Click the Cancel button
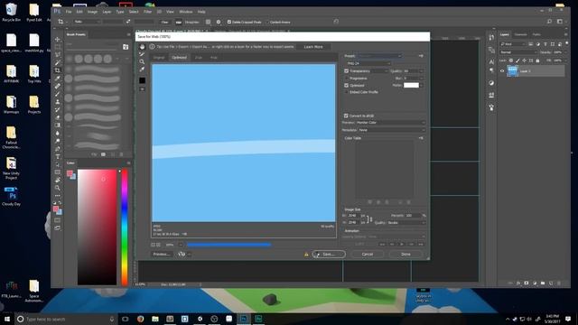 click(x=368, y=255)
